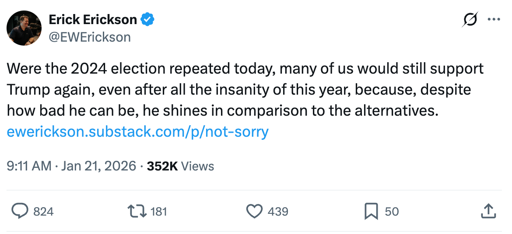The width and height of the screenshot is (512, 234).
Task: Open the three-dot more options menu
Action: (x=494, y=20)
